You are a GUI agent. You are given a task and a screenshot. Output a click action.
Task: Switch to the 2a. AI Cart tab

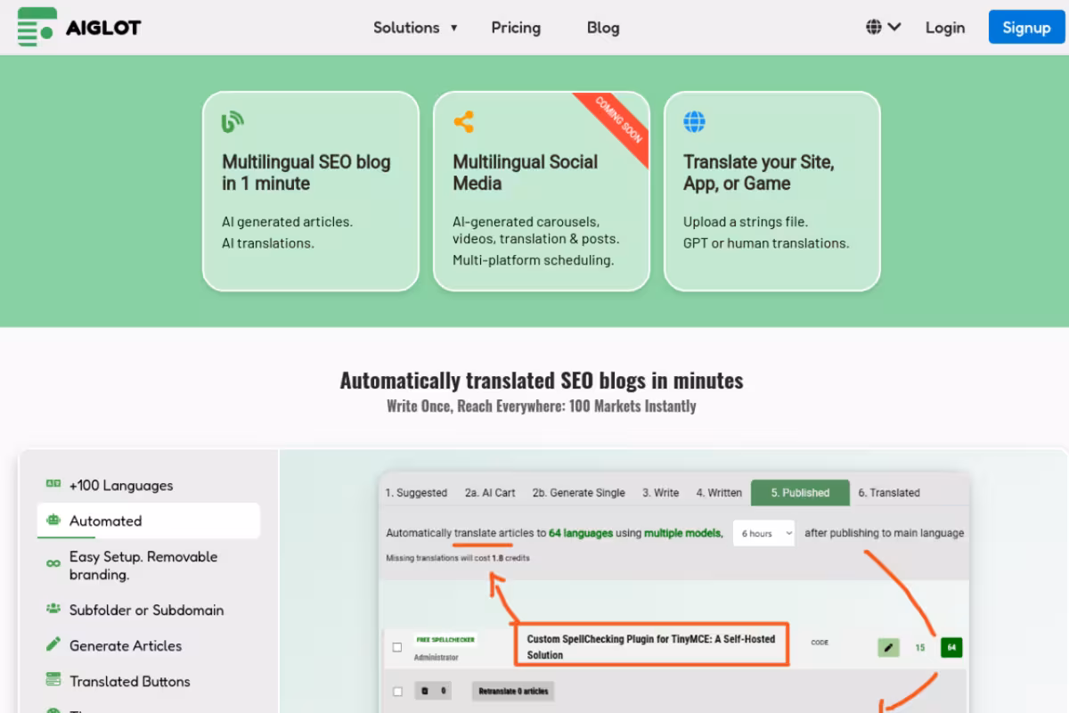tap(490, 493)
